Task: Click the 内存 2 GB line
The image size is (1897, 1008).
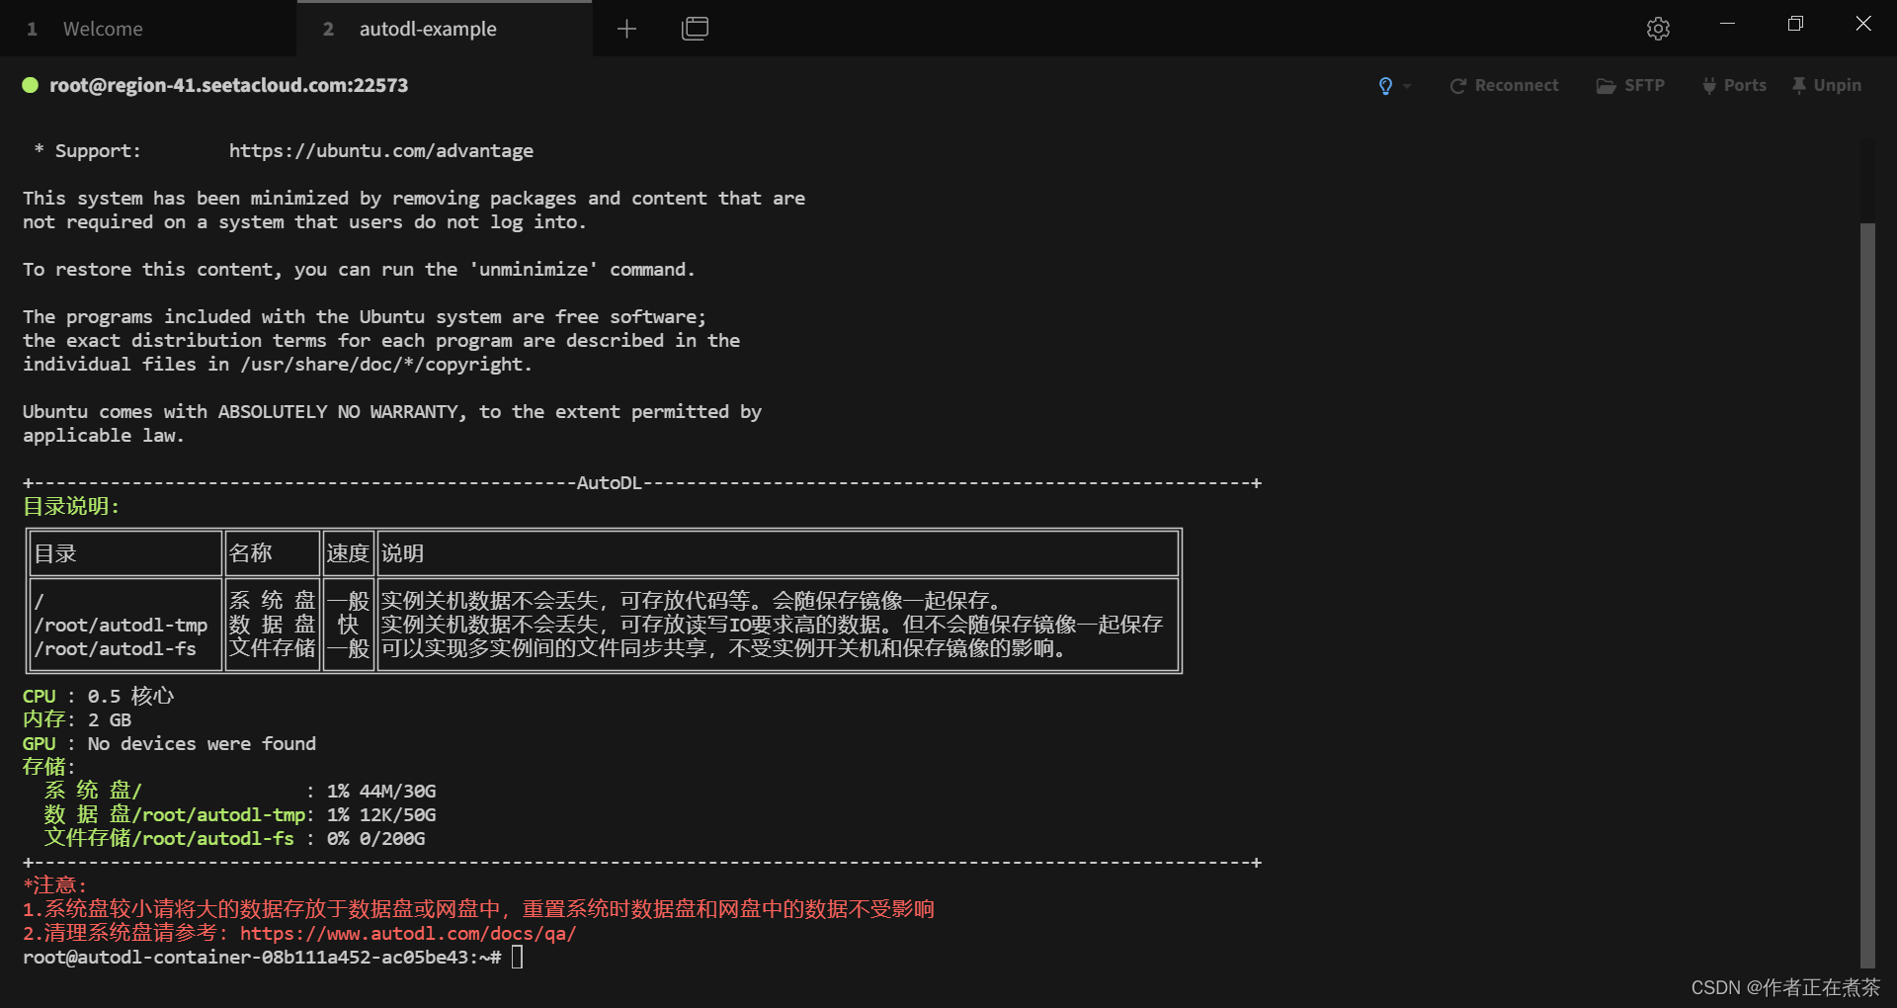Action: coord(77,720)
